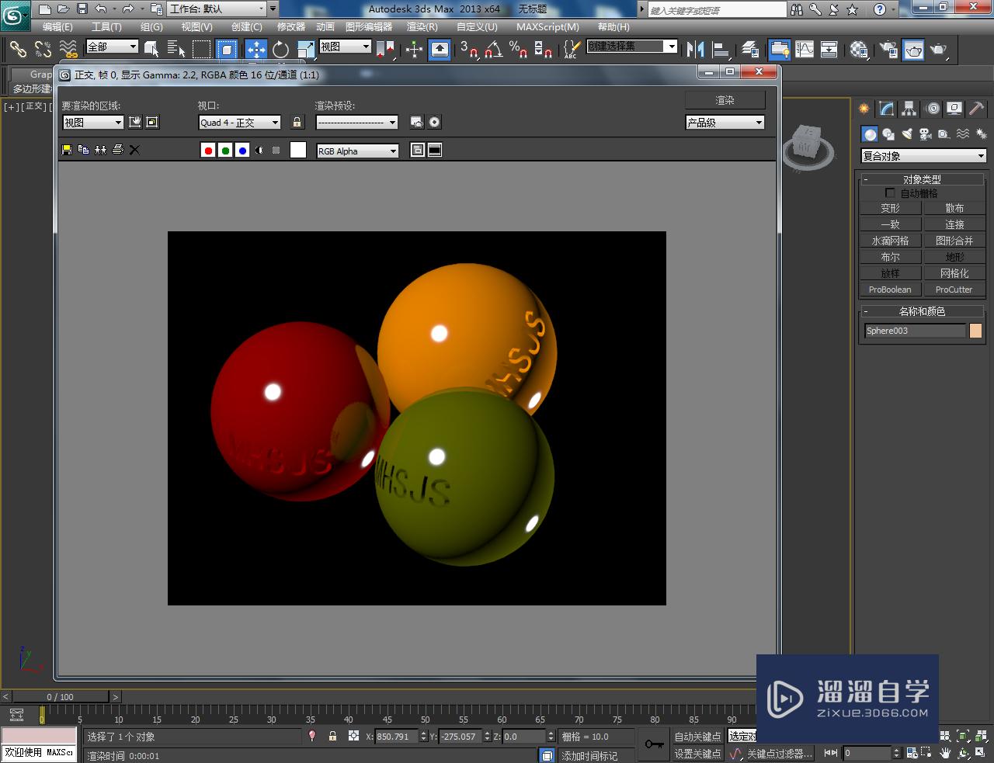Open MAXScript(M) menu
The image size is (994, 763).
click(547, 26)
